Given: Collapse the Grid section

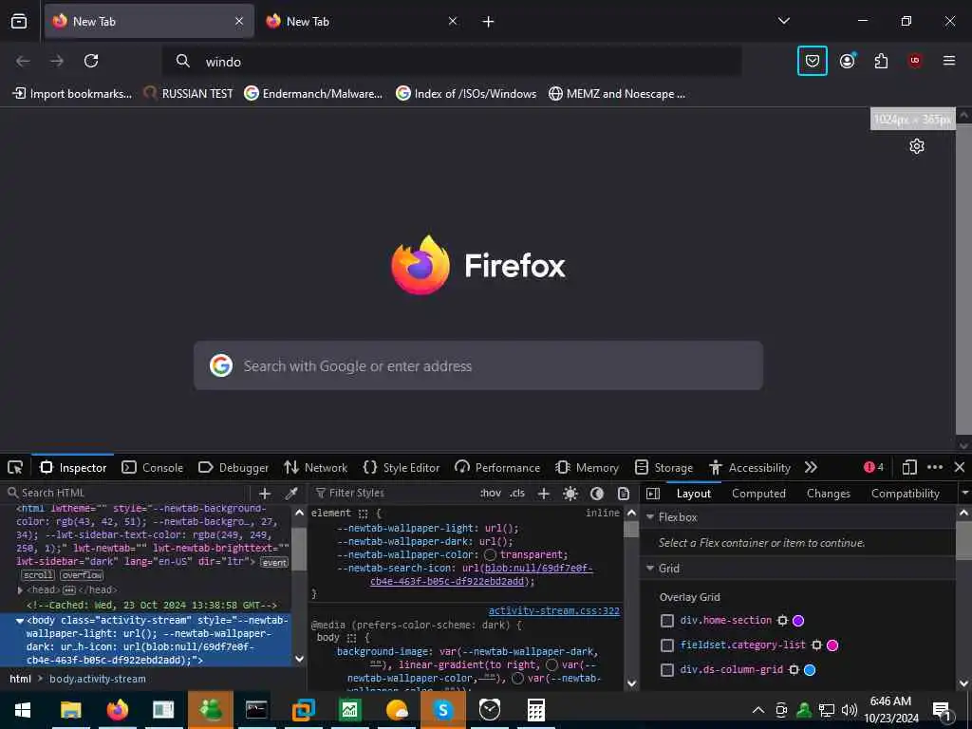Looking at the screenshot, I should pyautogui.click(x=650, y=569).
